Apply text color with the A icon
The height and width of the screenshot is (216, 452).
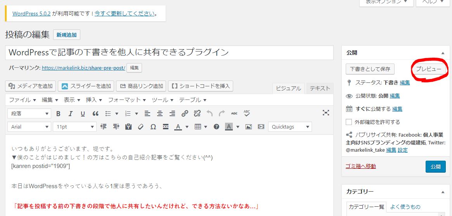178,127
